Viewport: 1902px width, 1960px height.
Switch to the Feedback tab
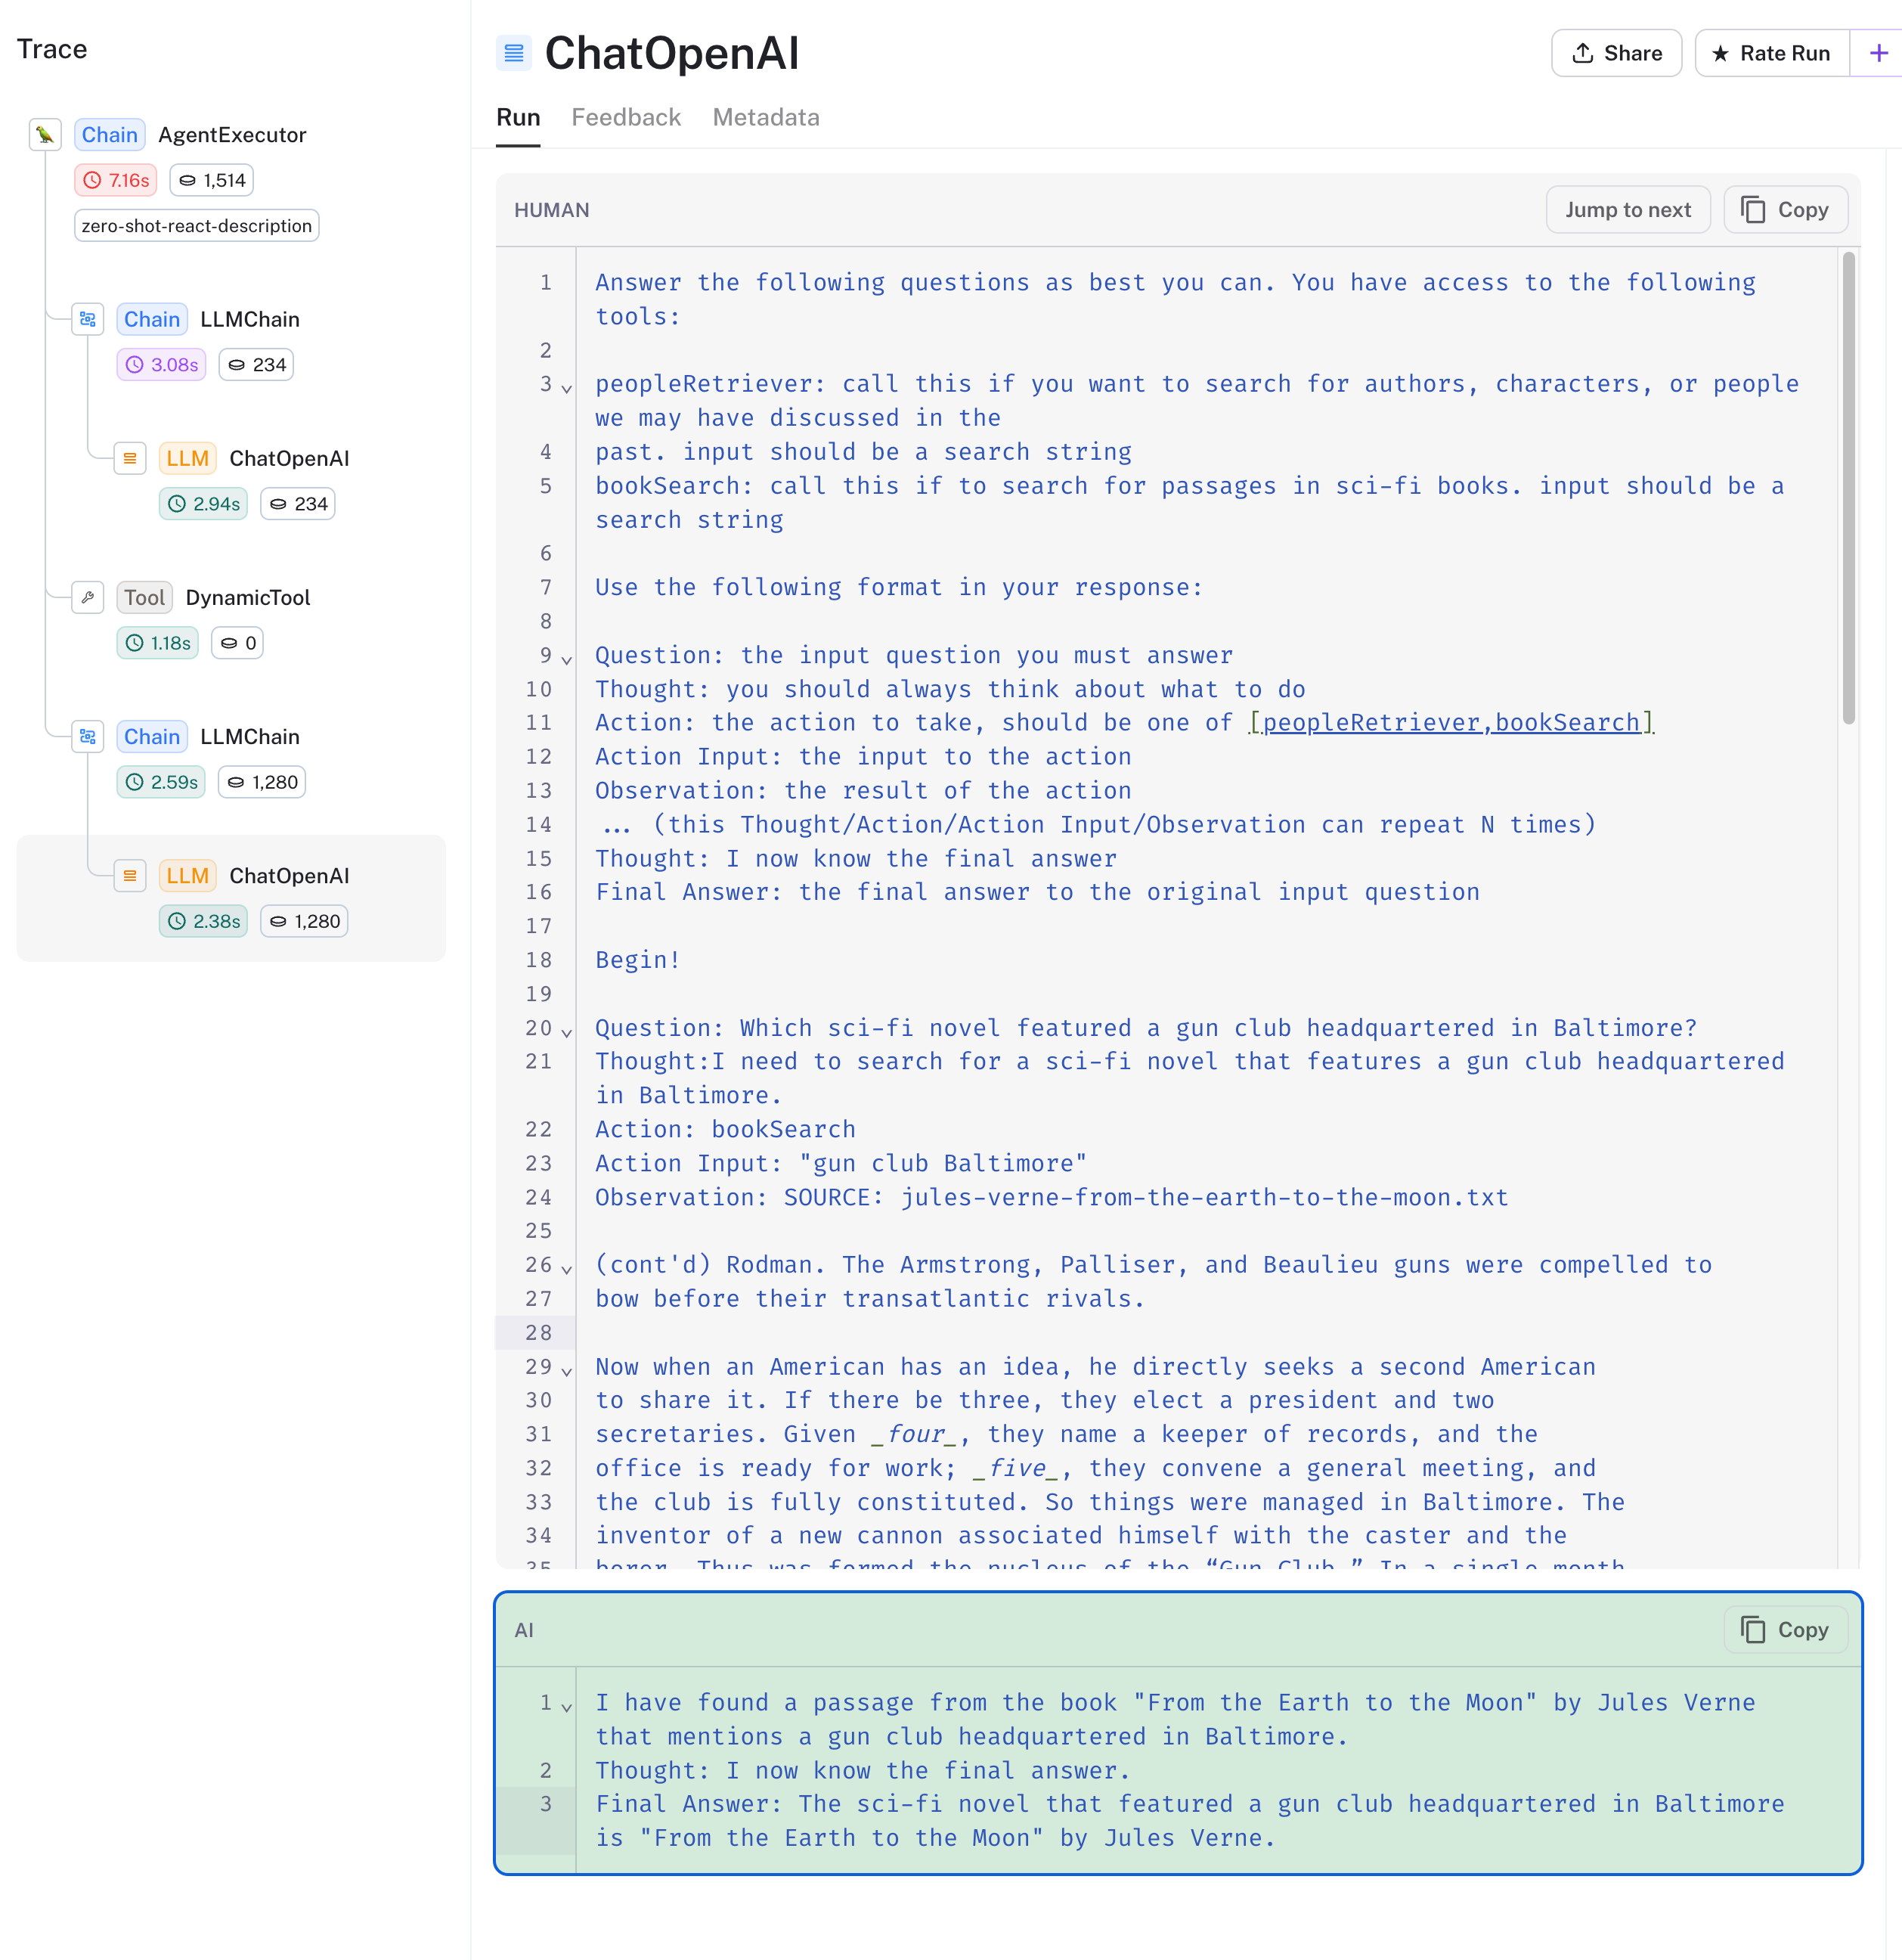(x=626, y=118)
